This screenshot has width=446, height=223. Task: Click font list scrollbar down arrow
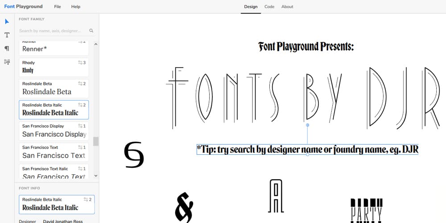[96, 176]
